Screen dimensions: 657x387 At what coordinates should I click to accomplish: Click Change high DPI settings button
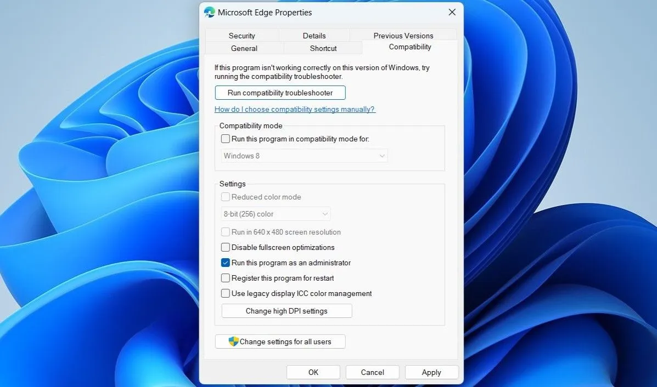pyautogui.click(x=287, y=311)
